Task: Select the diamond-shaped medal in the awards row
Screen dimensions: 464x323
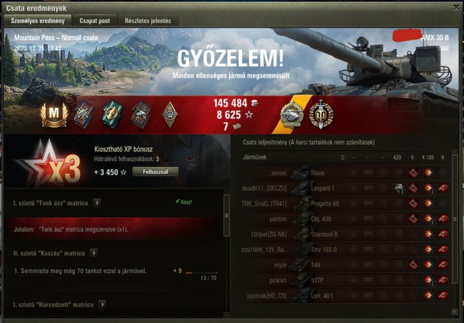Action: (170, 115)
